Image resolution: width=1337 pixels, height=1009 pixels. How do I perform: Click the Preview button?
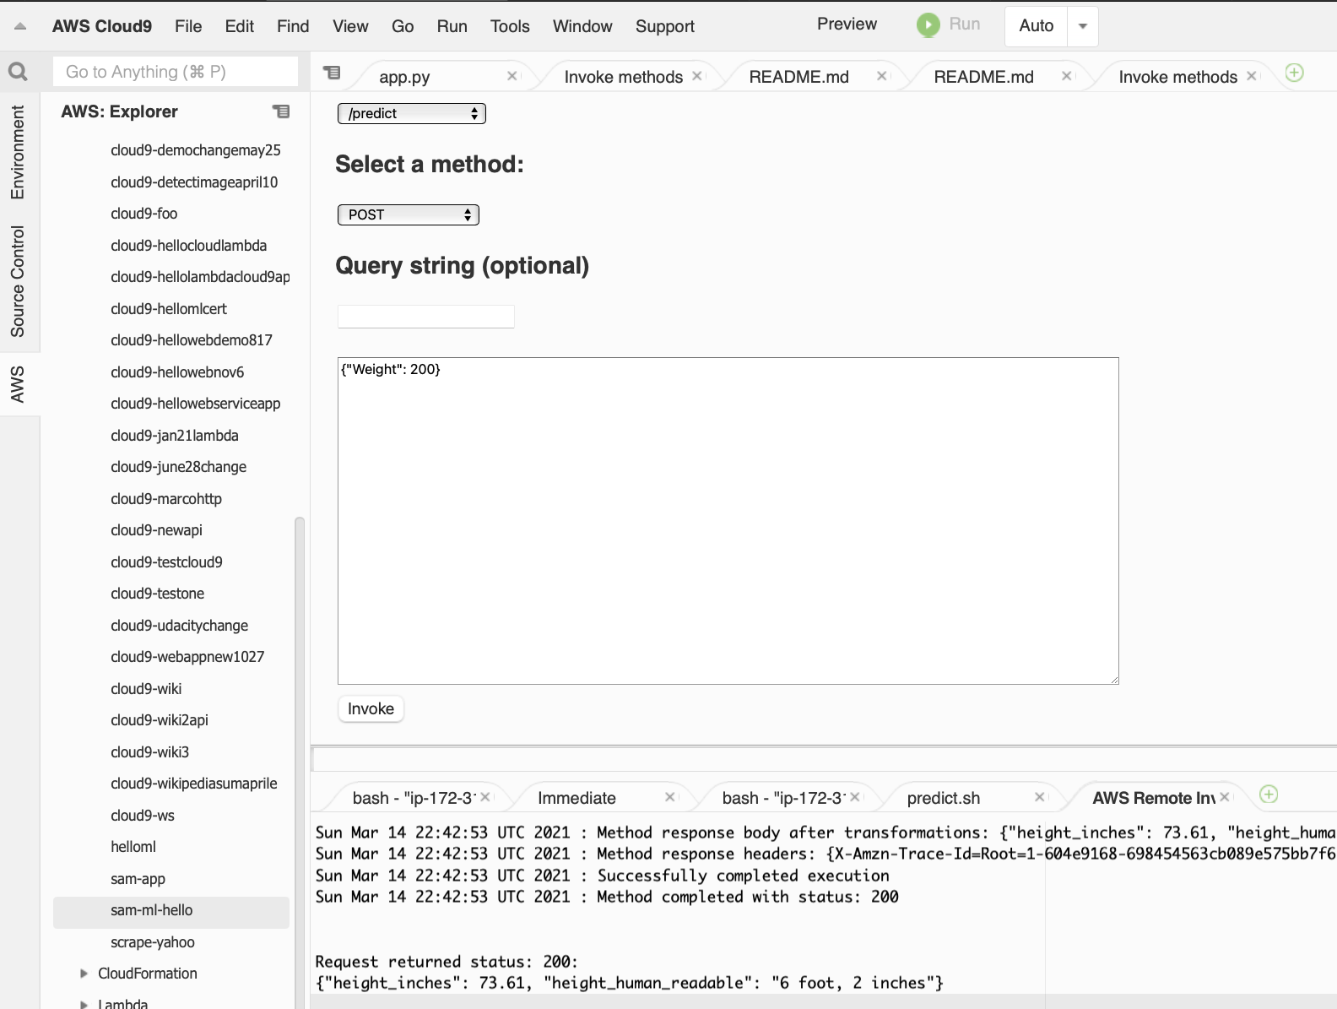click(x=847, y=24)
